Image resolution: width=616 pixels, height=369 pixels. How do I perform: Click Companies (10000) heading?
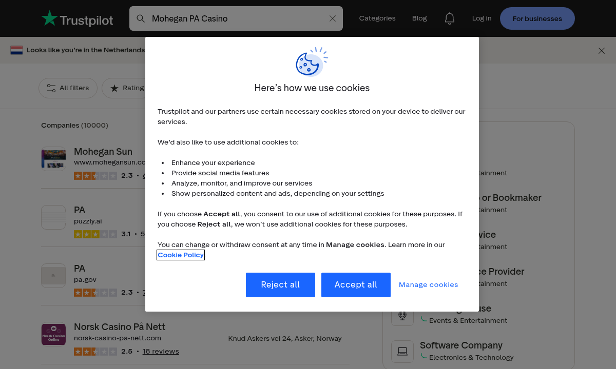coord(74,125)
